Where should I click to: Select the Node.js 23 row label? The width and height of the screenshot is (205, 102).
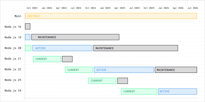[13, 80]
